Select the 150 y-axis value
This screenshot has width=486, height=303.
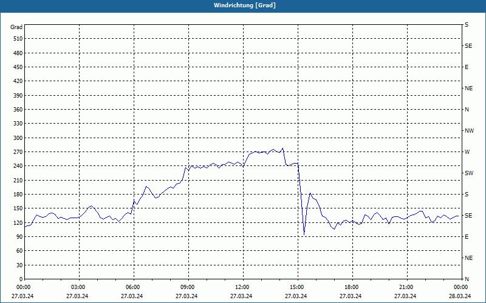[18, 208]
